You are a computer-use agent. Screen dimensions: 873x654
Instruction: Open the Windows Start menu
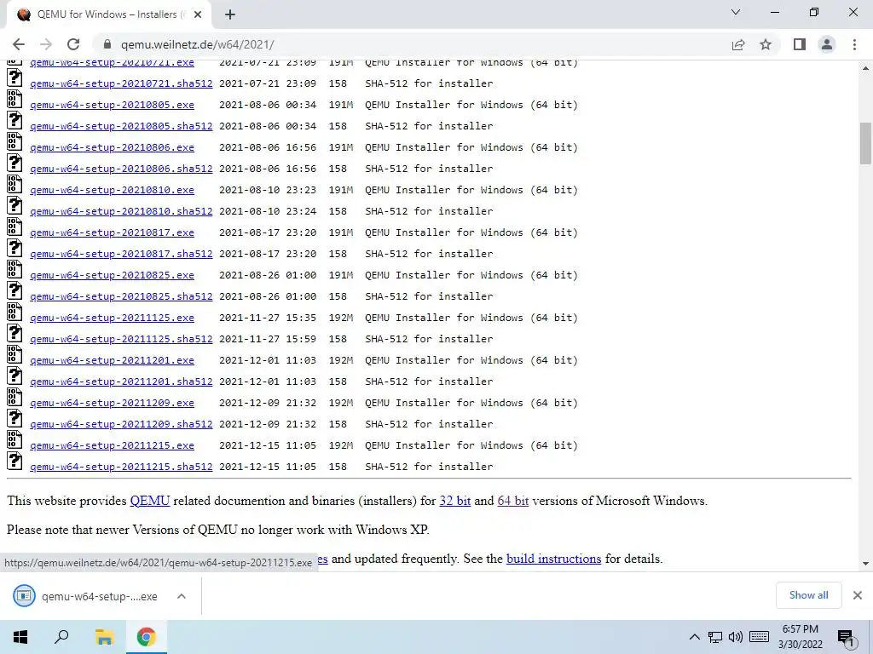(20, 637)
